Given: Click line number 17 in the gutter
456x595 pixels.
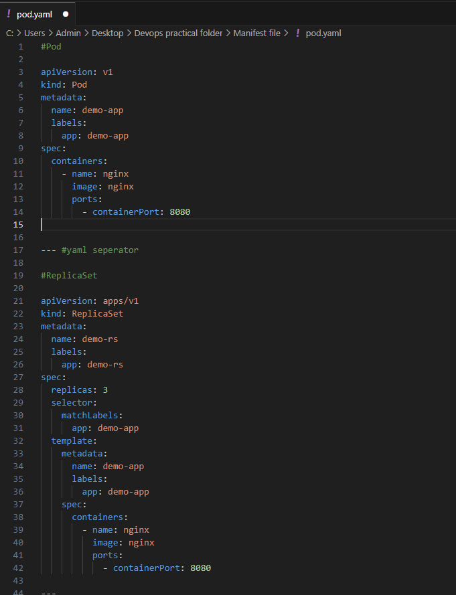Looking at the screenshot, I should 18,250.
